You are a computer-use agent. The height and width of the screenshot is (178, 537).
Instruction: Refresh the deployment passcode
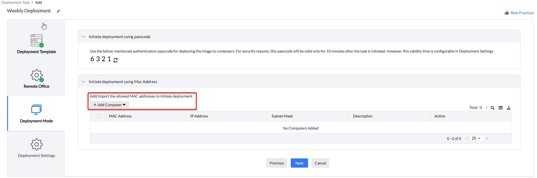(115, 60)
